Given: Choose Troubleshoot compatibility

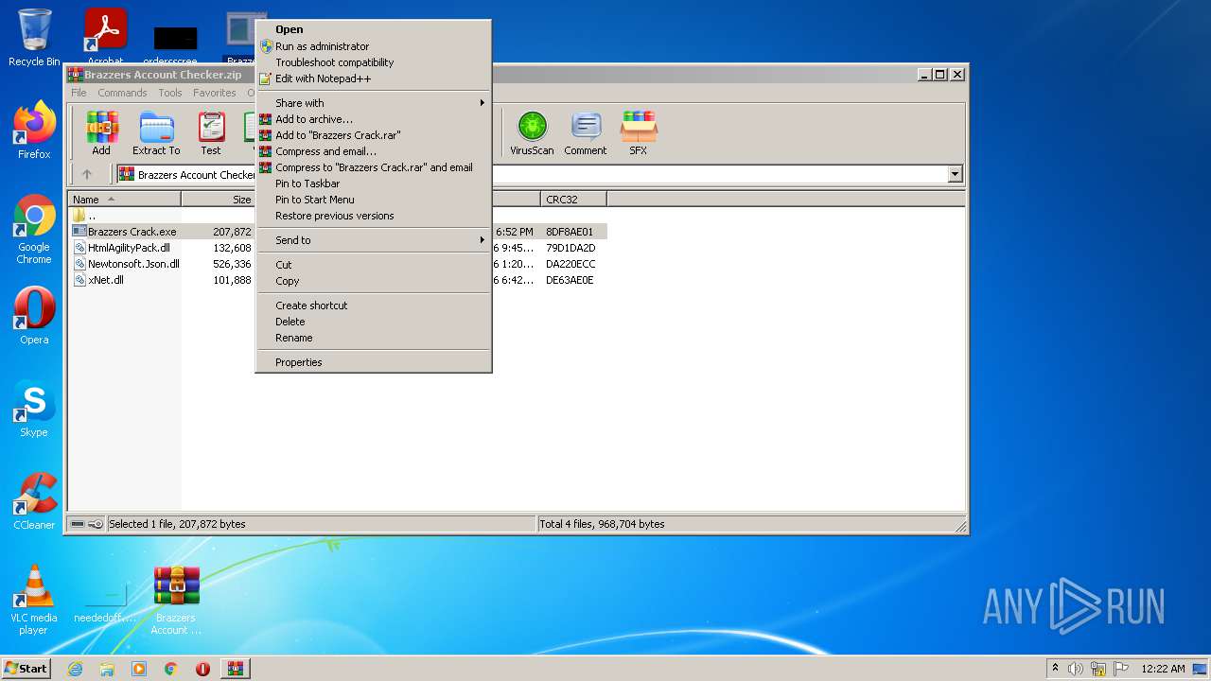Looking at the screenshot, I should coord(374,62).
